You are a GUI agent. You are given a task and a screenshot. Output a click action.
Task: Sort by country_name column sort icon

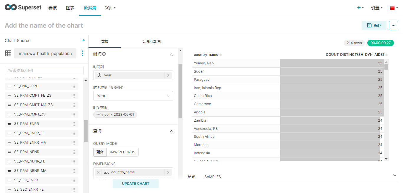click(x=221, y=55)
